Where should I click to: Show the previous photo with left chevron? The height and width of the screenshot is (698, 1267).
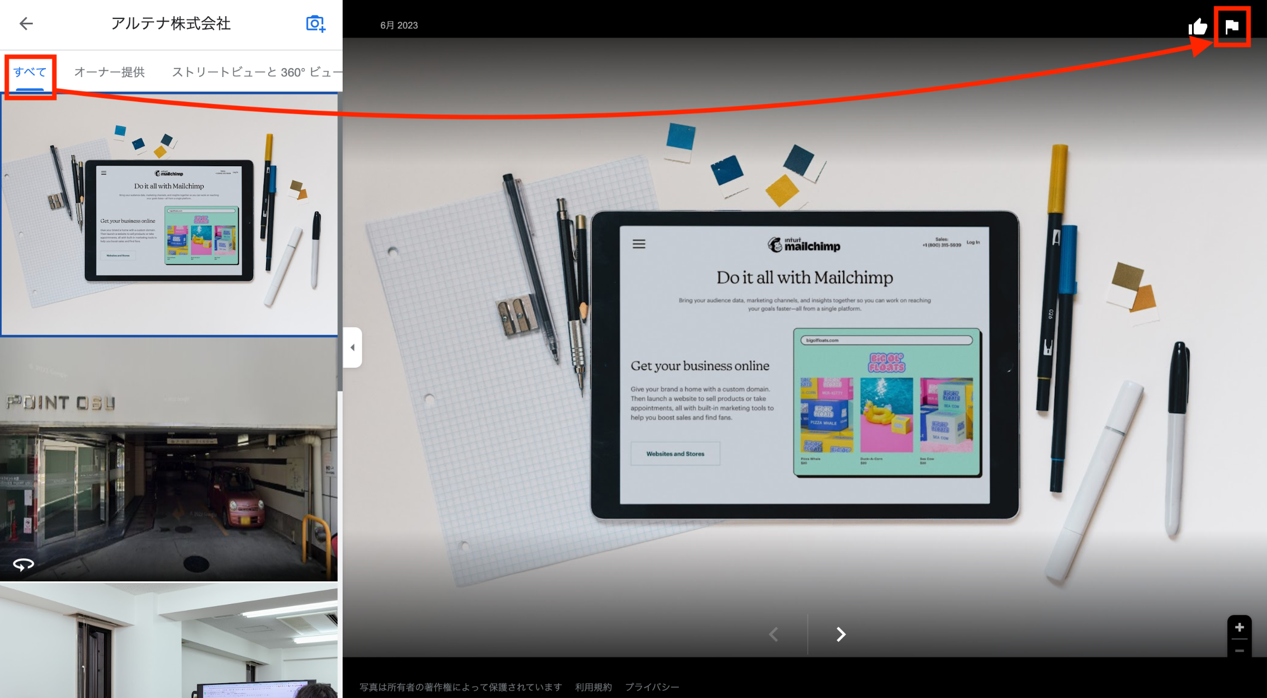coord(774,634)
